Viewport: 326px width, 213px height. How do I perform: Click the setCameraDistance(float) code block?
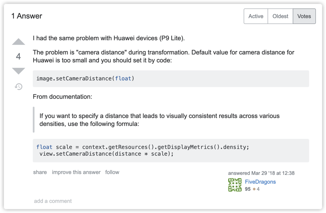click(171, 78)
